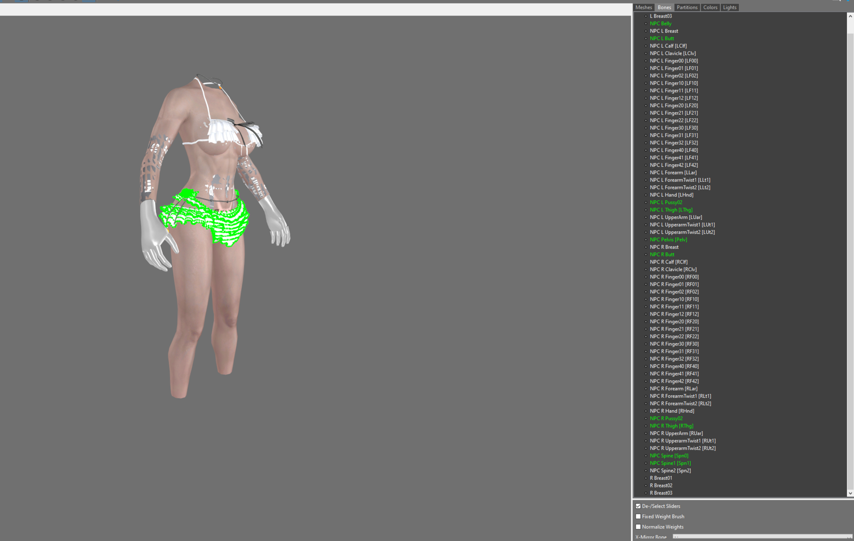The width and height of the screenshot is (854, 541).
Task: Select NPC R Finger21 [RF21] bone
Action: click(x=674, y=329)
